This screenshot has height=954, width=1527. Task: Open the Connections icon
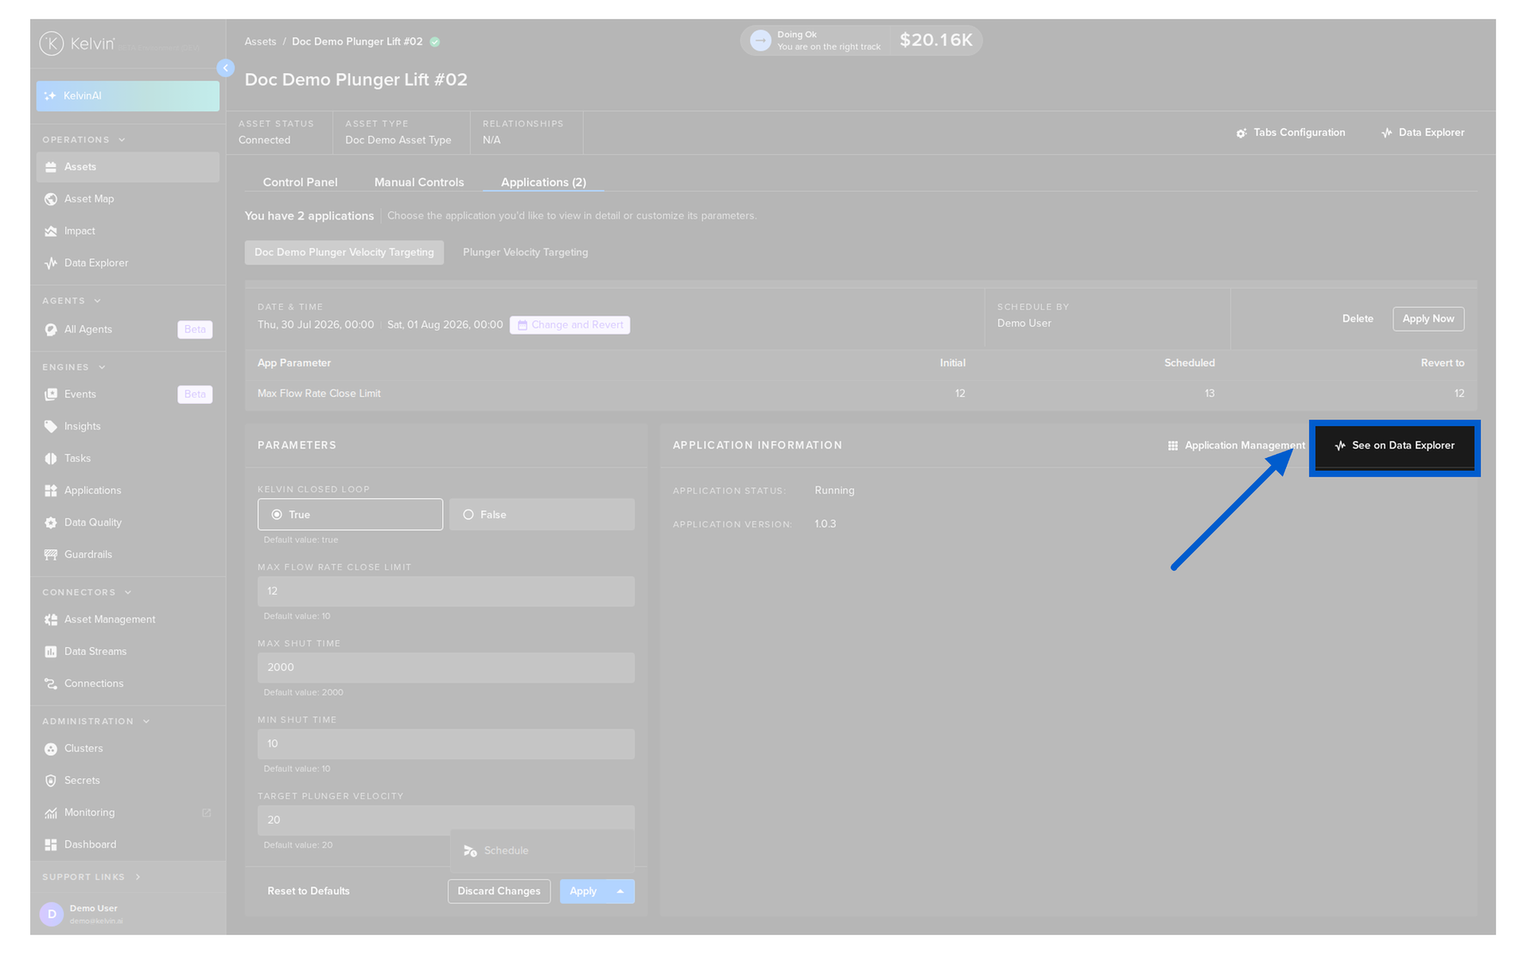click(51, 684)
